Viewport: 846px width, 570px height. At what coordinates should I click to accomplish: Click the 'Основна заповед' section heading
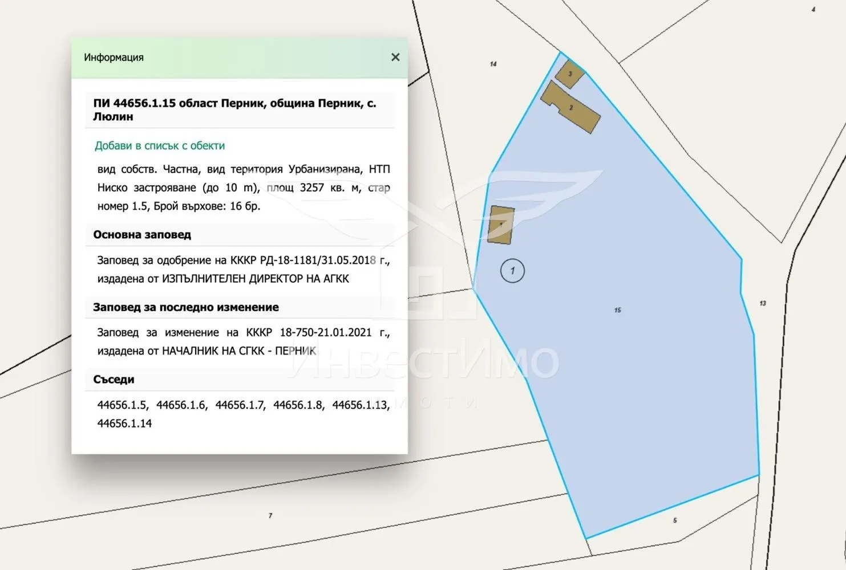coord(142,234)
